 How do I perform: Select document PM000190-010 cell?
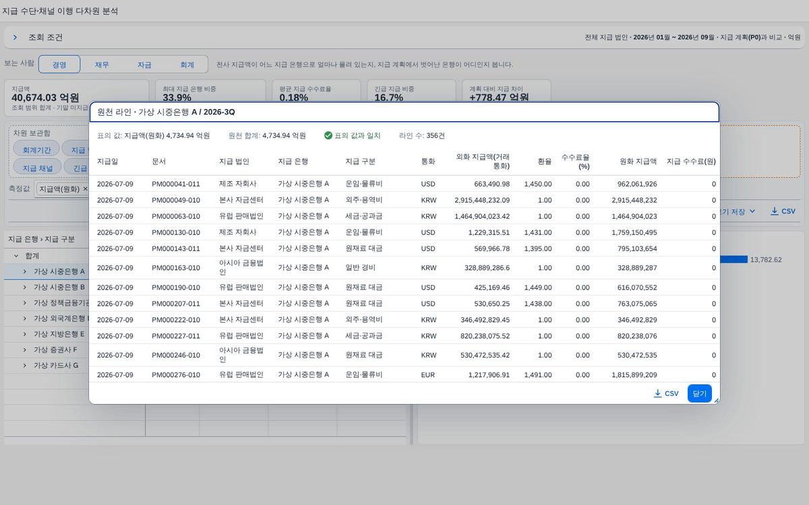(176, 288)
